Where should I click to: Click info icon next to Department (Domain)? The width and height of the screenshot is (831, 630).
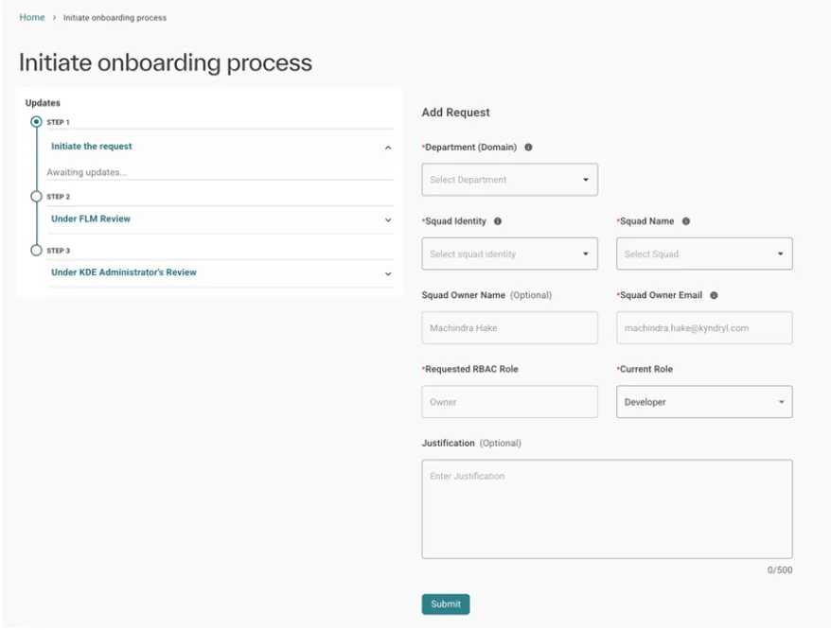click(528, 148)
